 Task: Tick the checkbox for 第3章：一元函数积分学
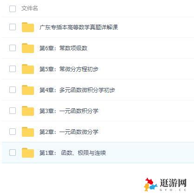click(13, 111)
